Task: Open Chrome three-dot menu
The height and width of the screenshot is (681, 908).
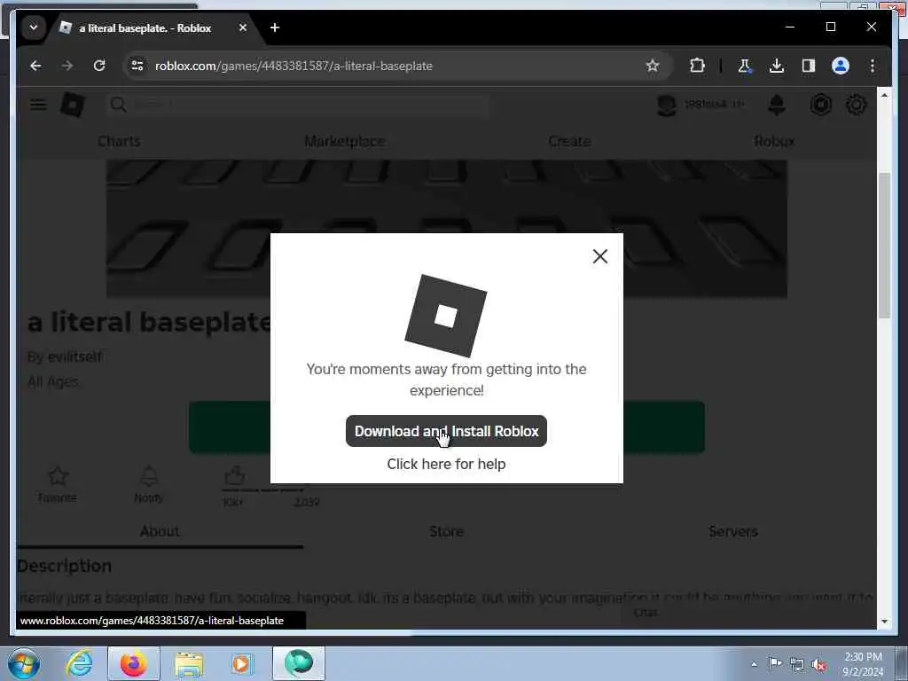Action: pyautogui.click(x=873, y=66)
